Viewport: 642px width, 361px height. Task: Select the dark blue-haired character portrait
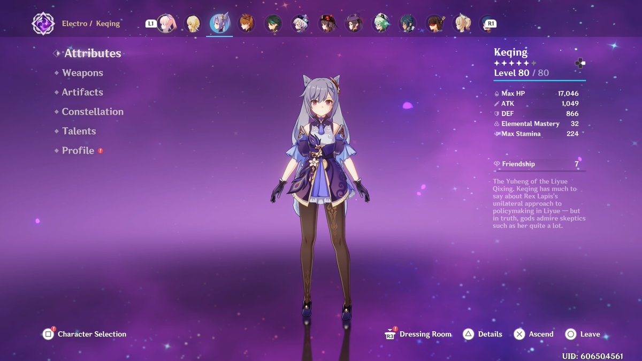[408, 24]
